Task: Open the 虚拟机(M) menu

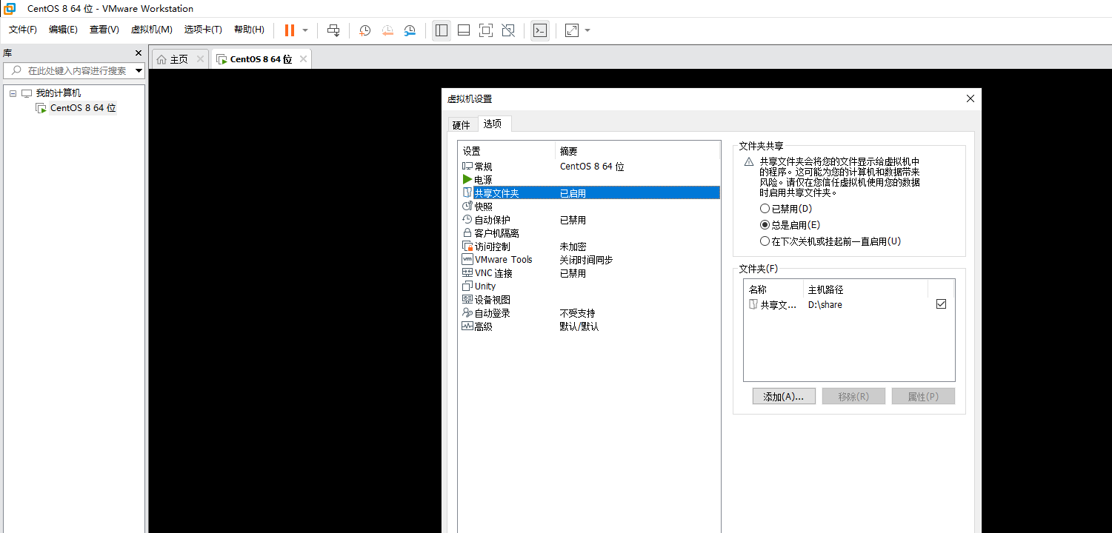Action: click(x=151, y=30)
